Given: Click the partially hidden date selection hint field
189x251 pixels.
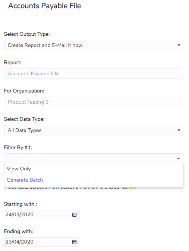Looking at the screenshot, I should pyautogui.click(x=94, y=189).
